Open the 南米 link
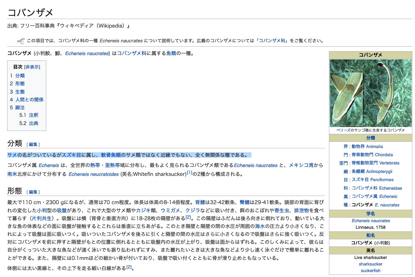This screenshot has width=415, height=277. tap(12, 174)
